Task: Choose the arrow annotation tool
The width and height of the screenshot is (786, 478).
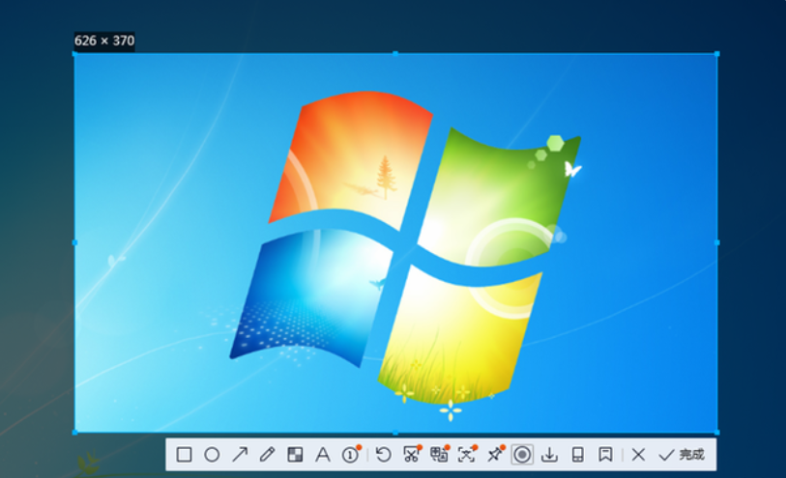Action: tap(240, 454)
